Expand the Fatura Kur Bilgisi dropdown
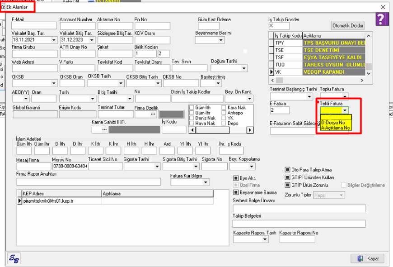The image size is (393, 267). 206,182
